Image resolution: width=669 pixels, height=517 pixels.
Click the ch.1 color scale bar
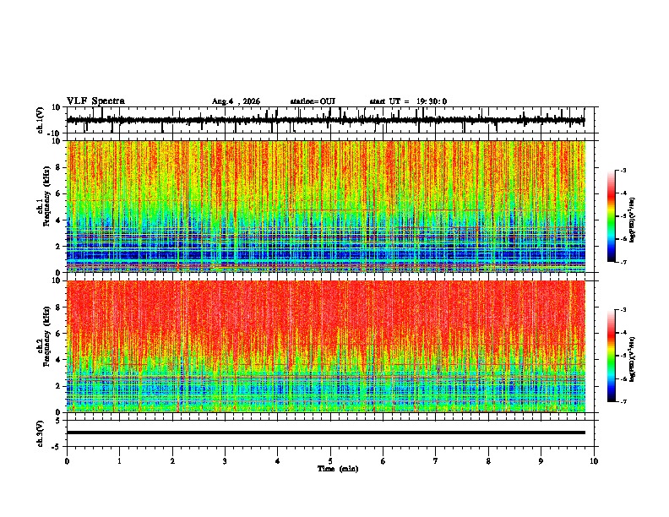click(611, 216)
